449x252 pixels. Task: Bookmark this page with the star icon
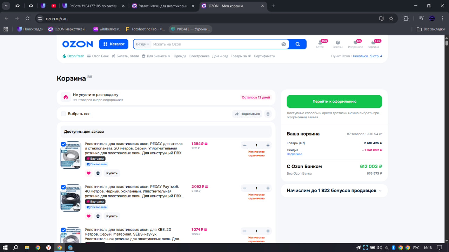point(391,19)
